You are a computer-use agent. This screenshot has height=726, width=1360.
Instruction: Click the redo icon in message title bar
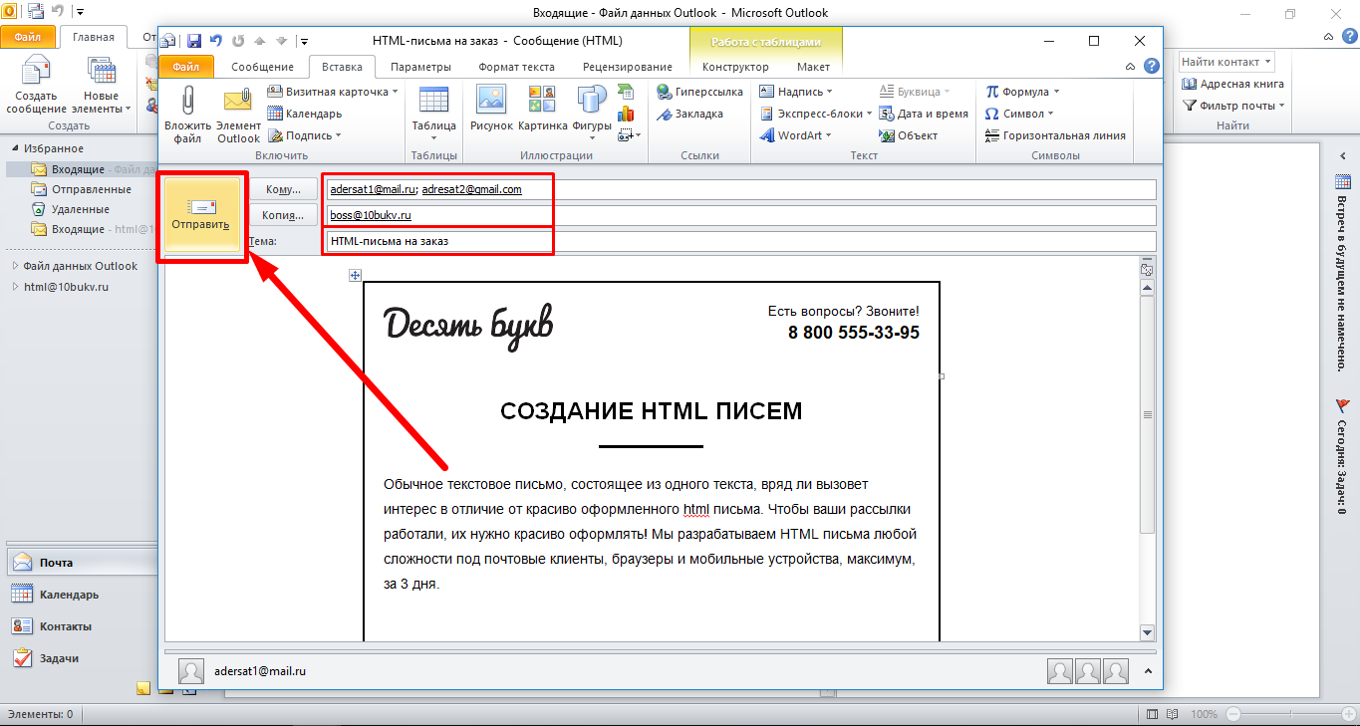click(238, 41)
